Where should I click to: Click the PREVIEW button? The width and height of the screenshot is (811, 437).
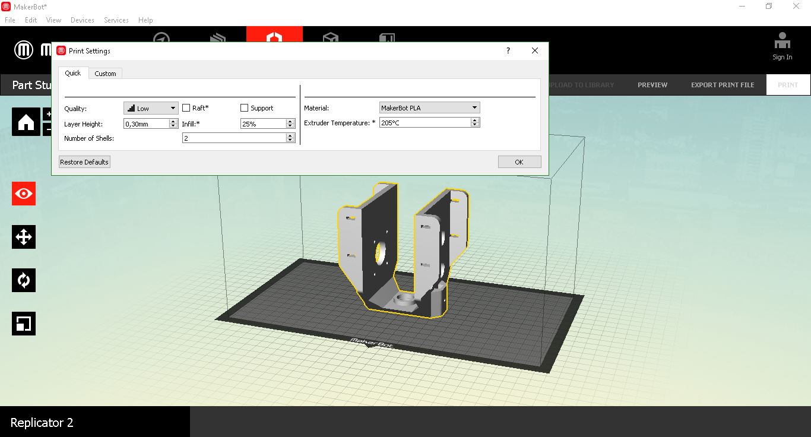pyautogui.click(x=652, y=85)
